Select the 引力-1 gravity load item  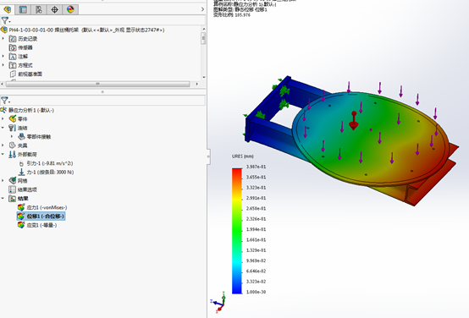[x=50, y=163]
